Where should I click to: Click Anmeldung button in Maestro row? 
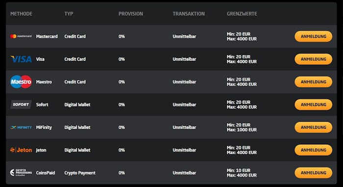coord(313,82)
